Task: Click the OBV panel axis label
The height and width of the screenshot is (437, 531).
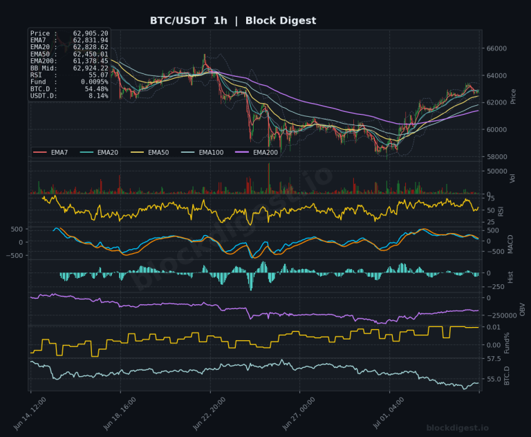Action: click(522, 309)
